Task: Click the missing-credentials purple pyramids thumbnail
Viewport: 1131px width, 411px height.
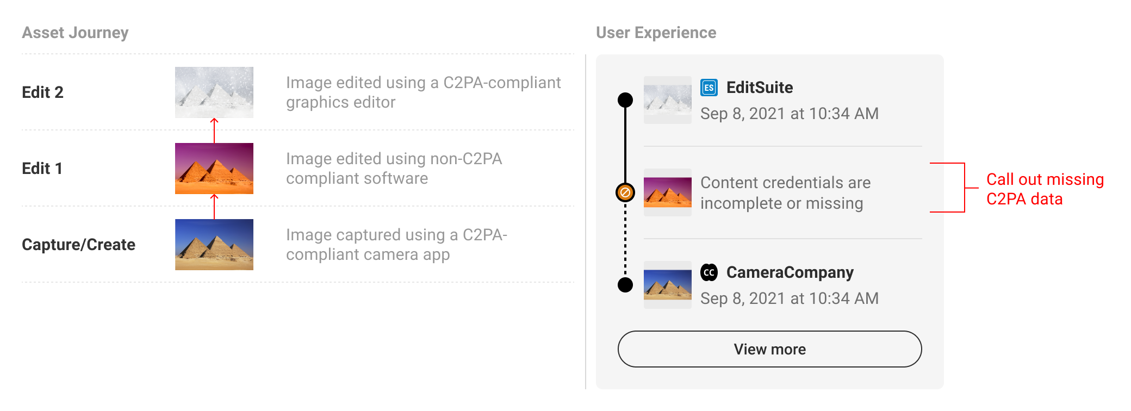Action: click(x=668, y=192)
